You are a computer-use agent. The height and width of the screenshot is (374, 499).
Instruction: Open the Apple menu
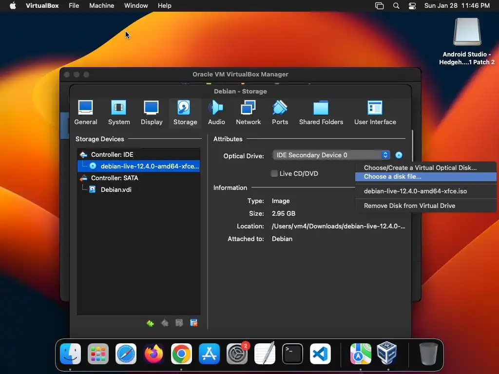point(13,6)
